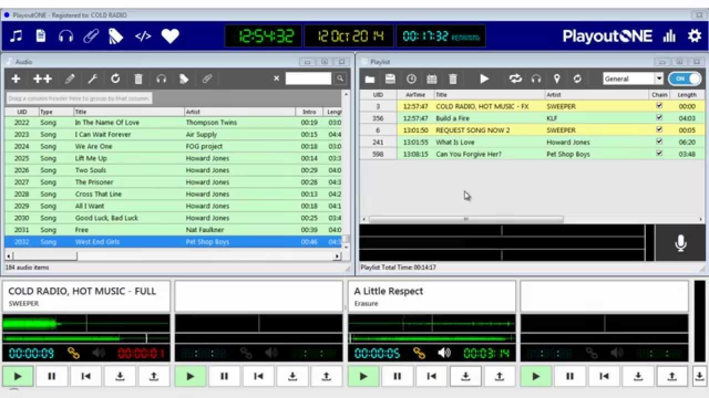Screen dimensions: 709x398
Task: Click the paperclip icon in top blue bar
Action: 91,36
